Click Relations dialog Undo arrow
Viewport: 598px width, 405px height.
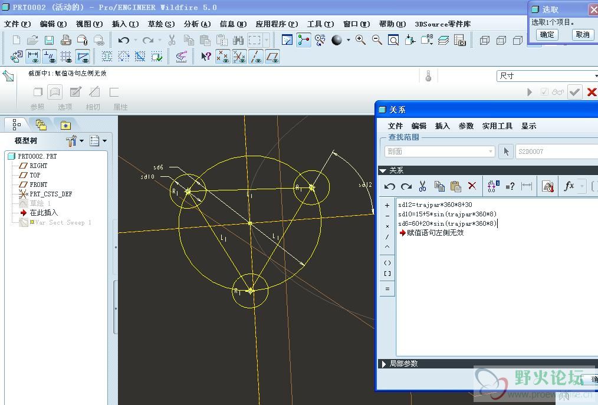pyautogui.click(x=390, y=186)
